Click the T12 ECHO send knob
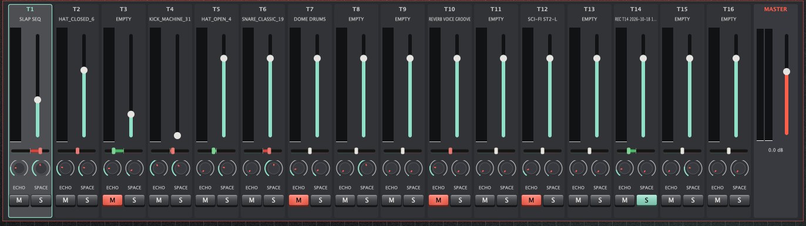The width and height of the screenshot is (806, 226). [531, 169]
